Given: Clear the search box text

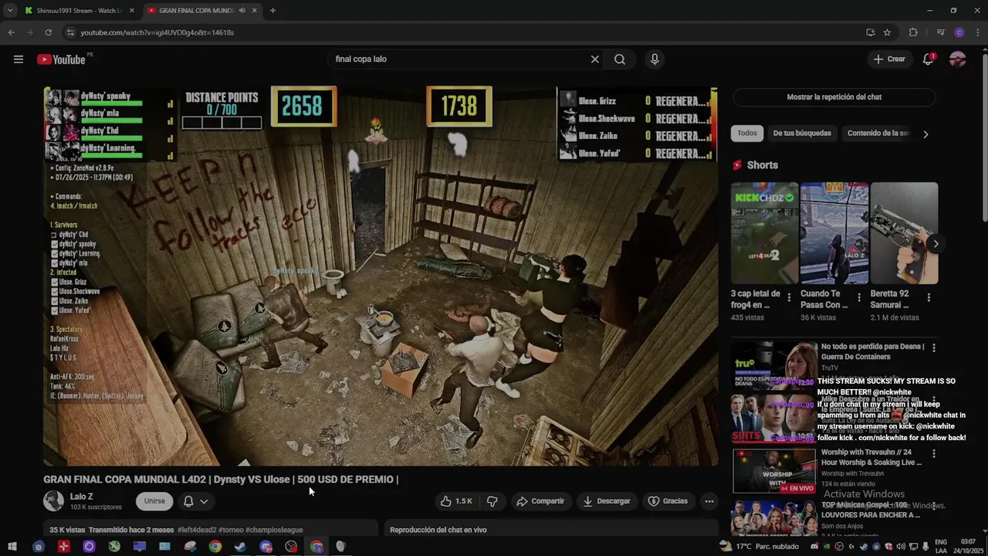Looking at the screenshot, I should pyautogui.click(x=595, y=59).
